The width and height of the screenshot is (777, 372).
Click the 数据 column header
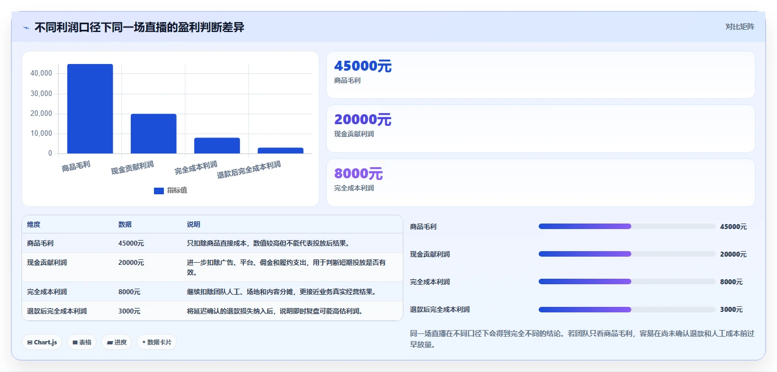pyautogui.click(x=125, y=225)
